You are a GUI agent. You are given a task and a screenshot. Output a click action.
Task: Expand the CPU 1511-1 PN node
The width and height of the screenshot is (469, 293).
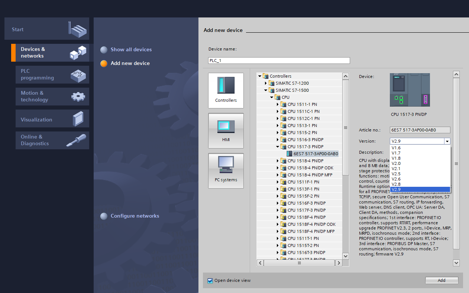[x=278, y=104]
